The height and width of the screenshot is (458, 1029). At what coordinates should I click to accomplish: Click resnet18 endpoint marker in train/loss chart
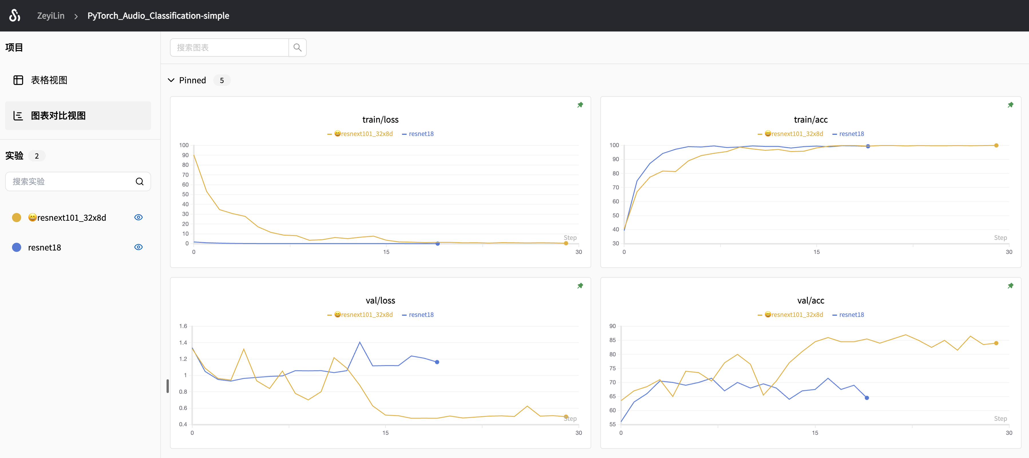click(438, 244)
